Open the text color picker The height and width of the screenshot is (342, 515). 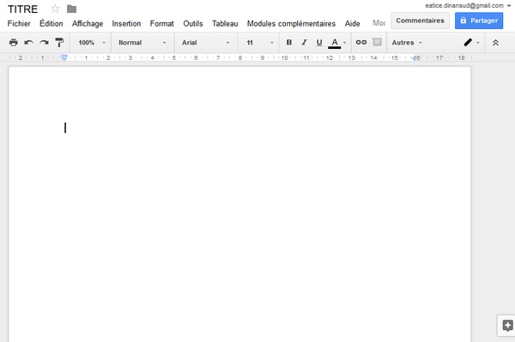click(x=336, y=43)
